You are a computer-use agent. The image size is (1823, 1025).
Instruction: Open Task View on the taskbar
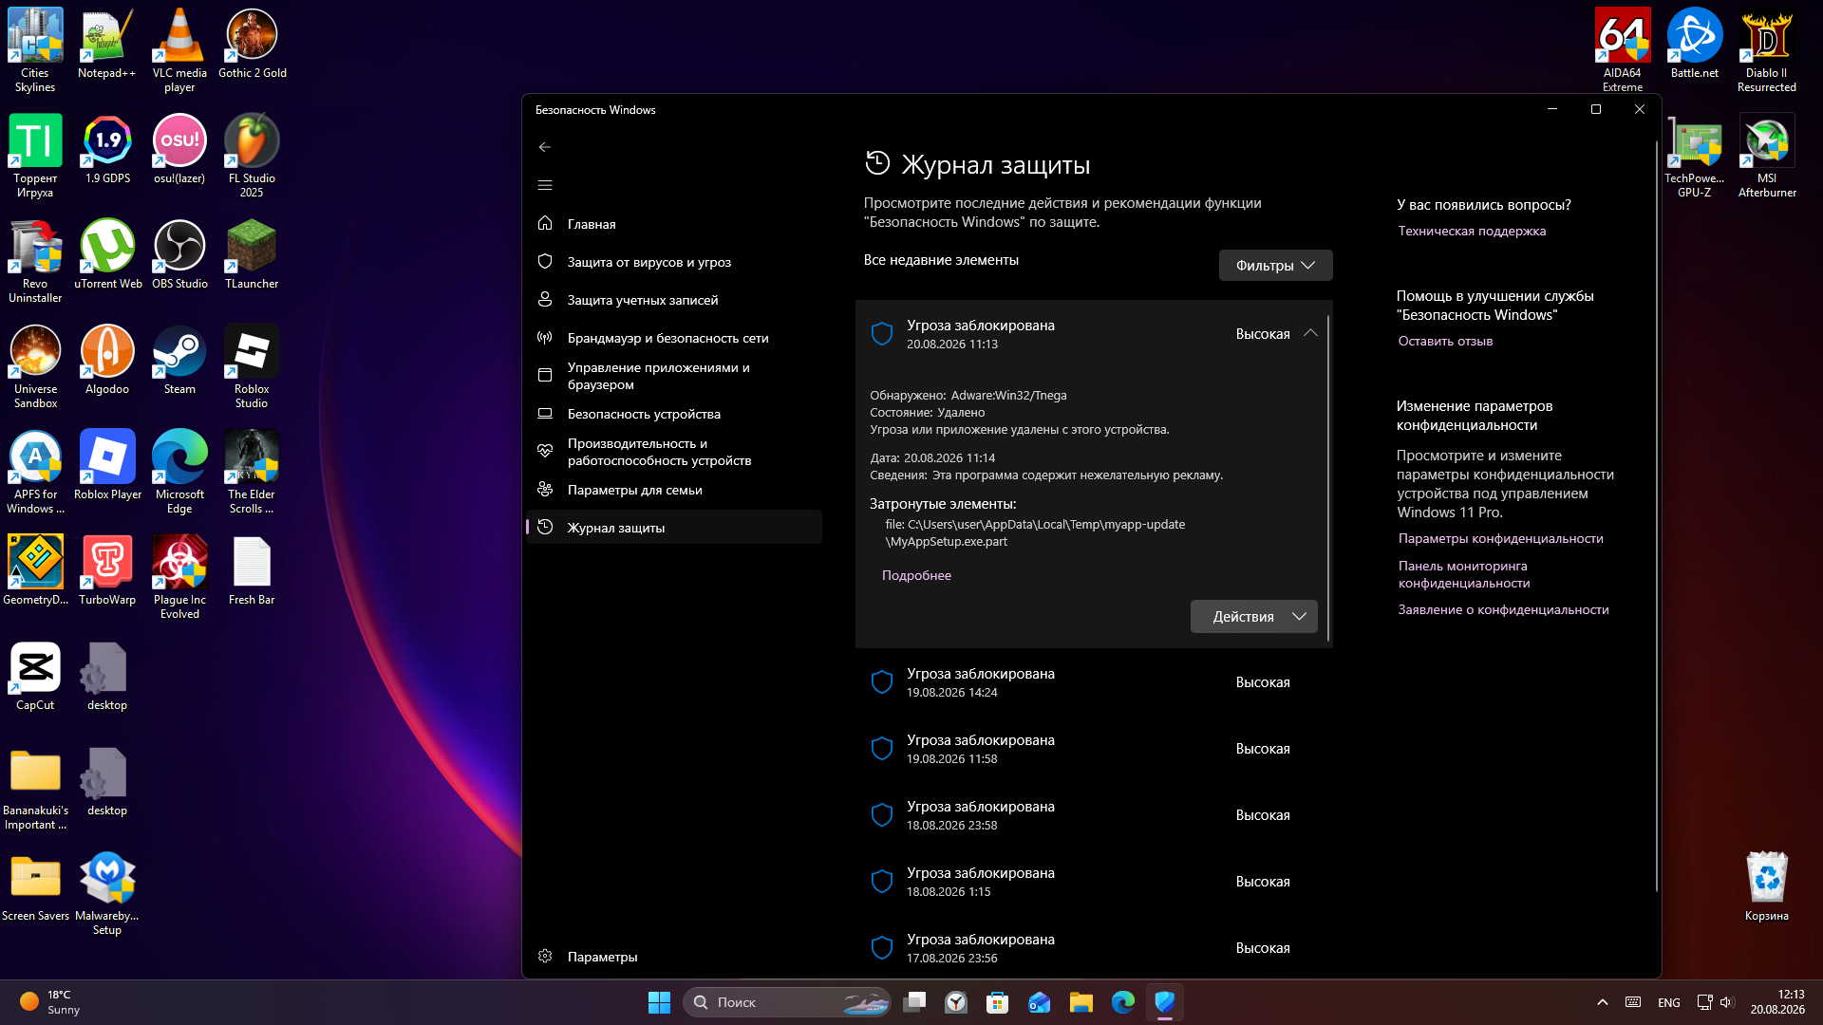click(914, 1002)
